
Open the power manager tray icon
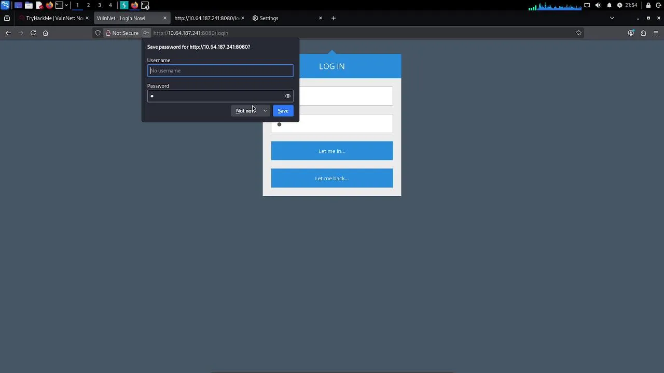pos(619,5)
